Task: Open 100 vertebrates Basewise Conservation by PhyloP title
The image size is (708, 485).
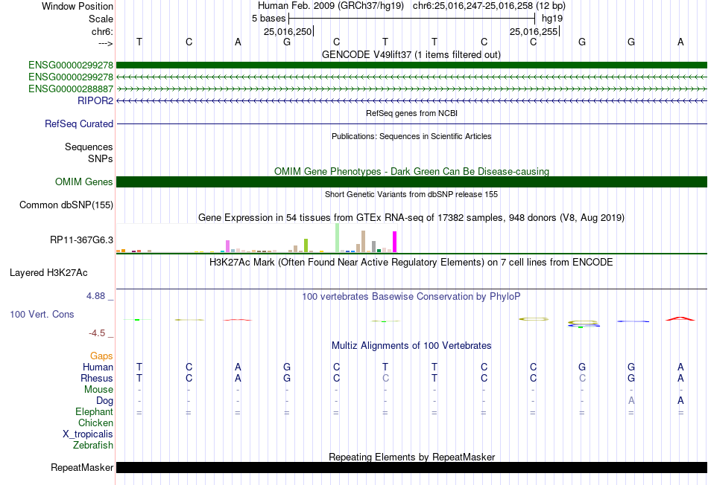Action: point(411,297)
